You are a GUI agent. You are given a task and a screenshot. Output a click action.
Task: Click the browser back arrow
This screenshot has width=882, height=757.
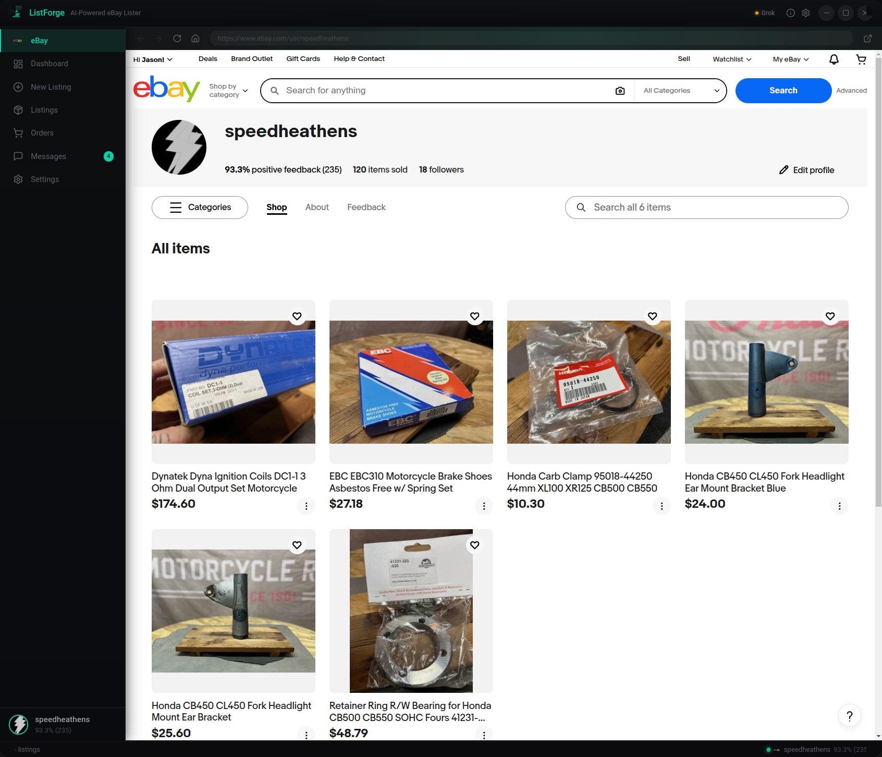pos(141,39)
